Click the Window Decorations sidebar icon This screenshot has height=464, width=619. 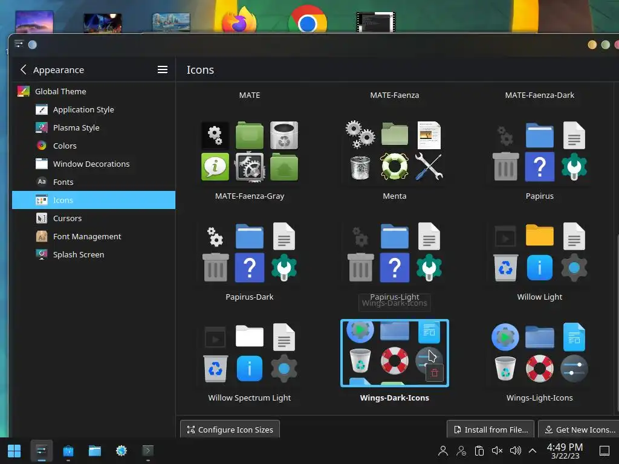pos(42,164)
